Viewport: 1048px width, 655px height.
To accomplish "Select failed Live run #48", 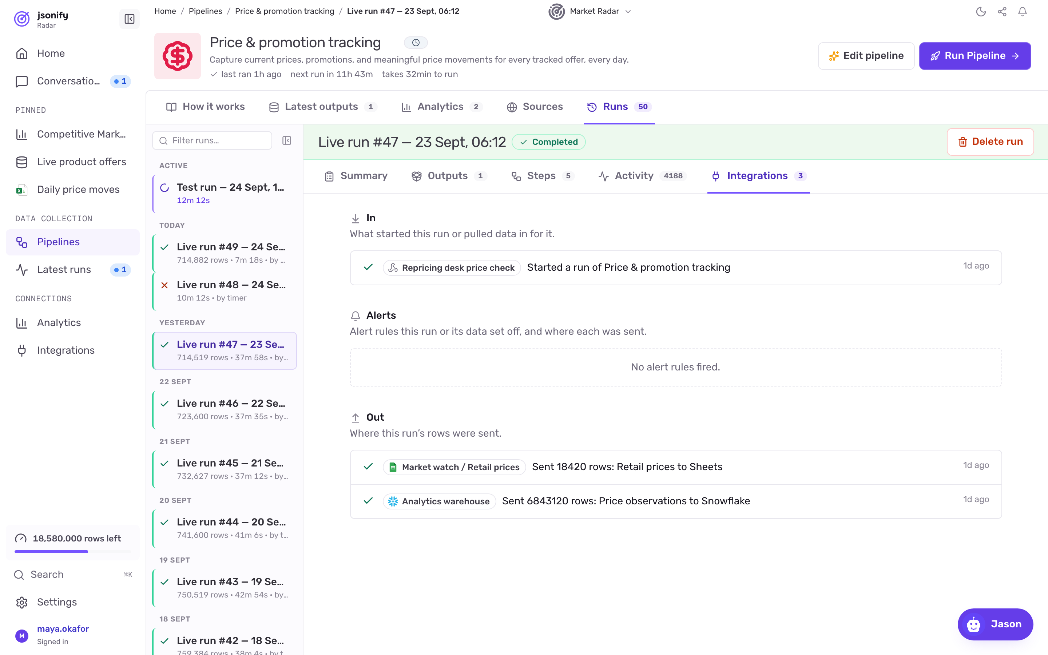I will pyautogui.click(x=224, y=291).
